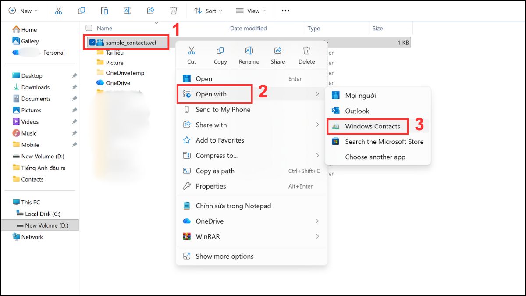Select New Volume (D:) in the sidebar
The image size is (526, 296).
[x=43, y=225]
